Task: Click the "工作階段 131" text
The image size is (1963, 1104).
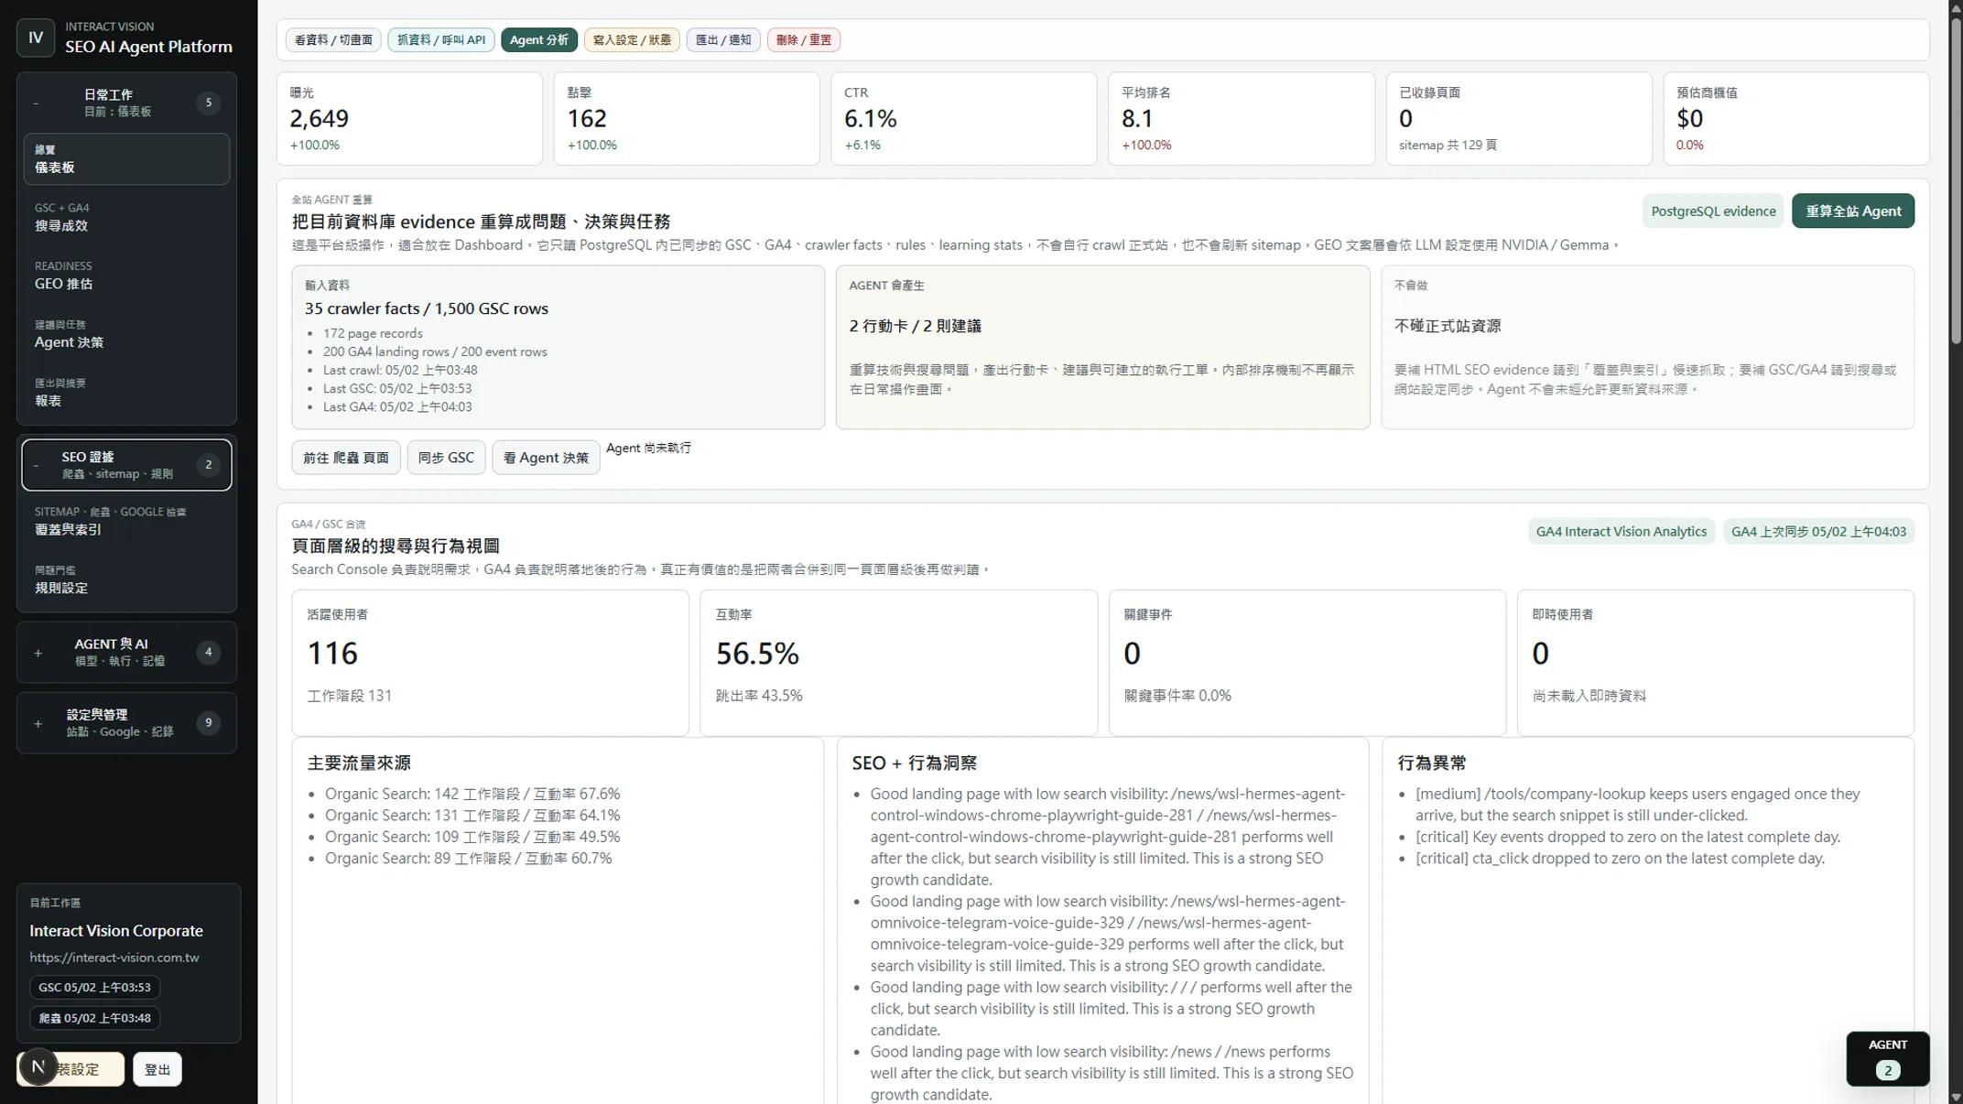Action: point(350,696)
